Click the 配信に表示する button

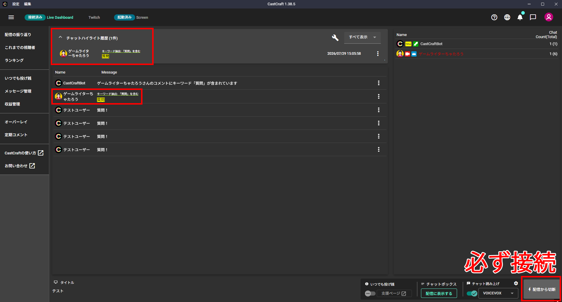439,293
